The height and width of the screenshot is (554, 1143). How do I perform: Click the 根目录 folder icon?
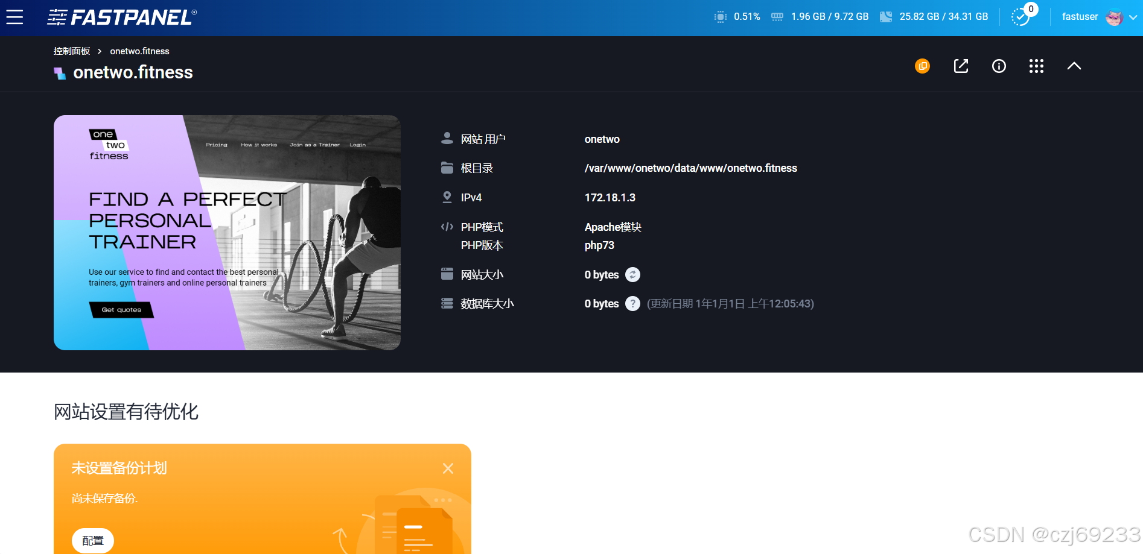point(447,168)
